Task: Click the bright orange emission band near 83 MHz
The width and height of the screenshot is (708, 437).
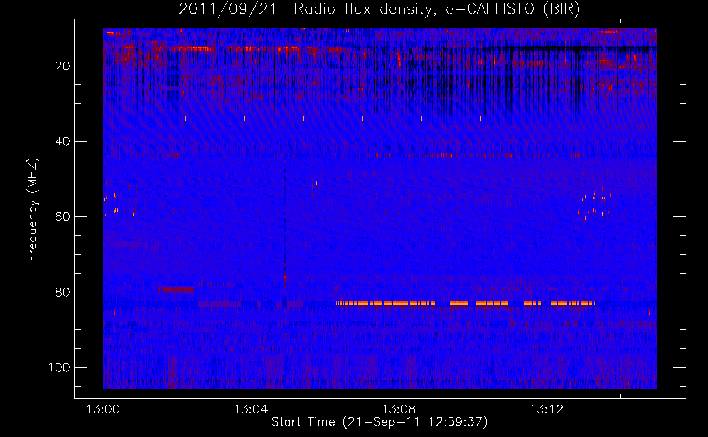Action: tap(466, 303)
